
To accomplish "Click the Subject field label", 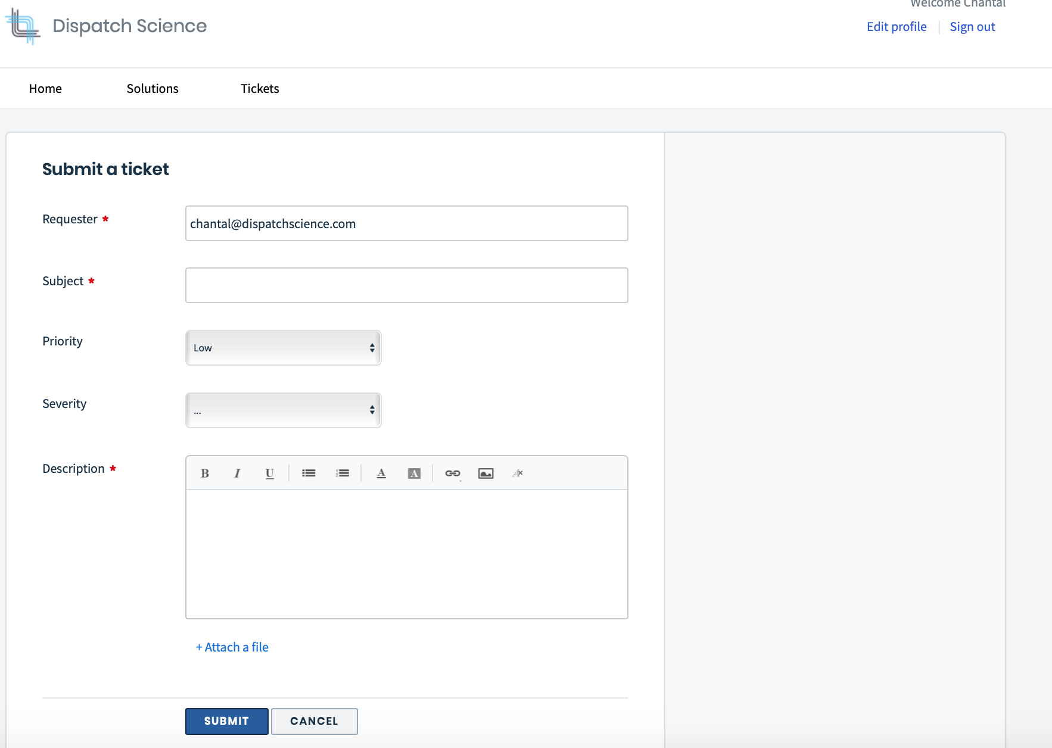I will point(63,281).
